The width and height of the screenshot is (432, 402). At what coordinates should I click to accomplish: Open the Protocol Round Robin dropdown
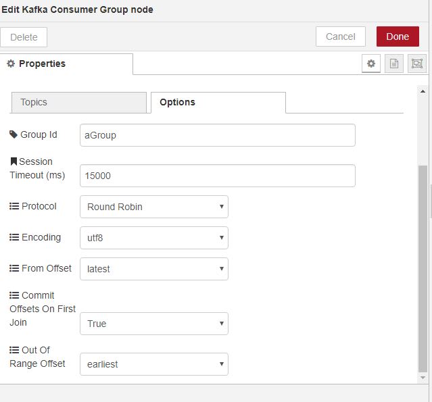[154, 207]
